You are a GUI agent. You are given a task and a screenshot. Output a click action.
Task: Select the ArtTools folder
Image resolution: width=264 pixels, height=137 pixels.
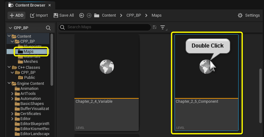click(x=25, y=94)
